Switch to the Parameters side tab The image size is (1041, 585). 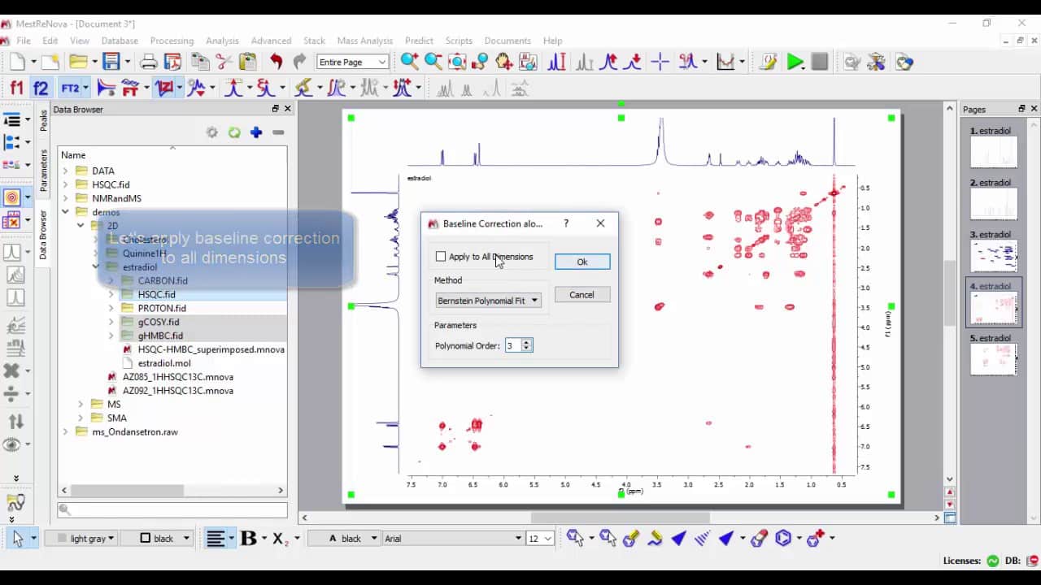click(x=43, y=170)
